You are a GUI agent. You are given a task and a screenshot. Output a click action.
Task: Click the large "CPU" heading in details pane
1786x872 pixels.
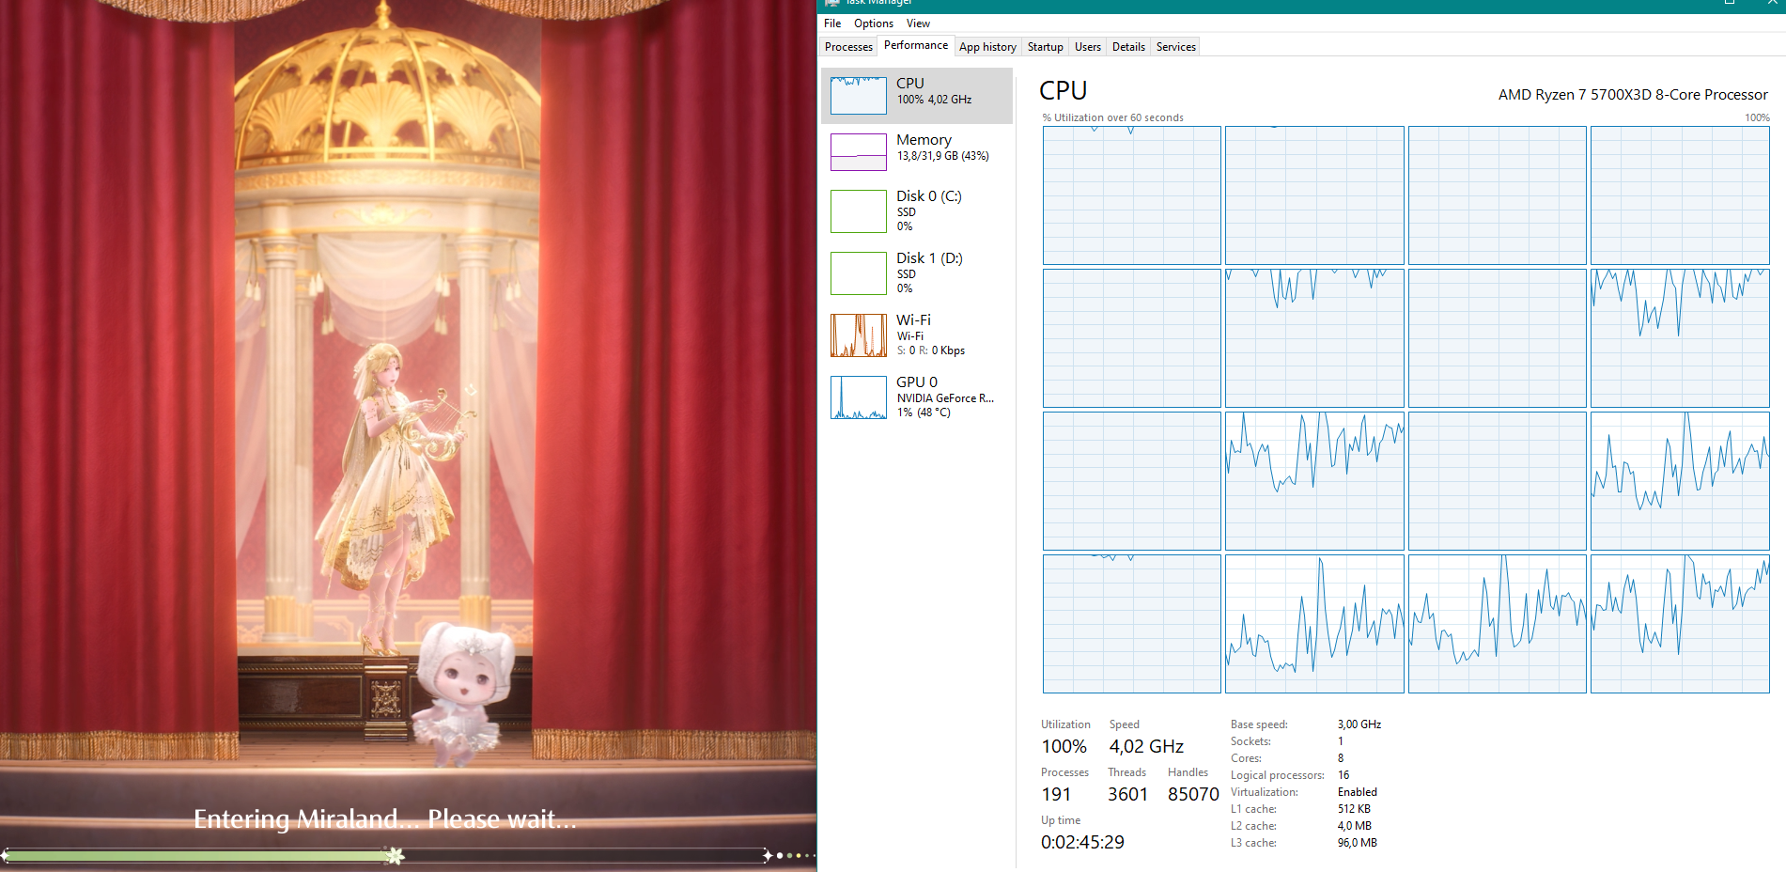click(1064, 91)
